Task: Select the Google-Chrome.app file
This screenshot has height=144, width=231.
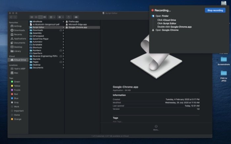Action: coord(82,27)
